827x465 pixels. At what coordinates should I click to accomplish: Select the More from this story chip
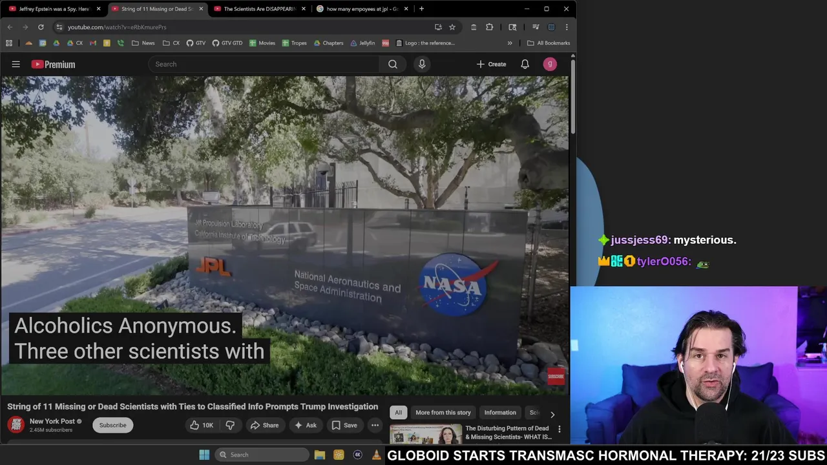tap(443, 413)
